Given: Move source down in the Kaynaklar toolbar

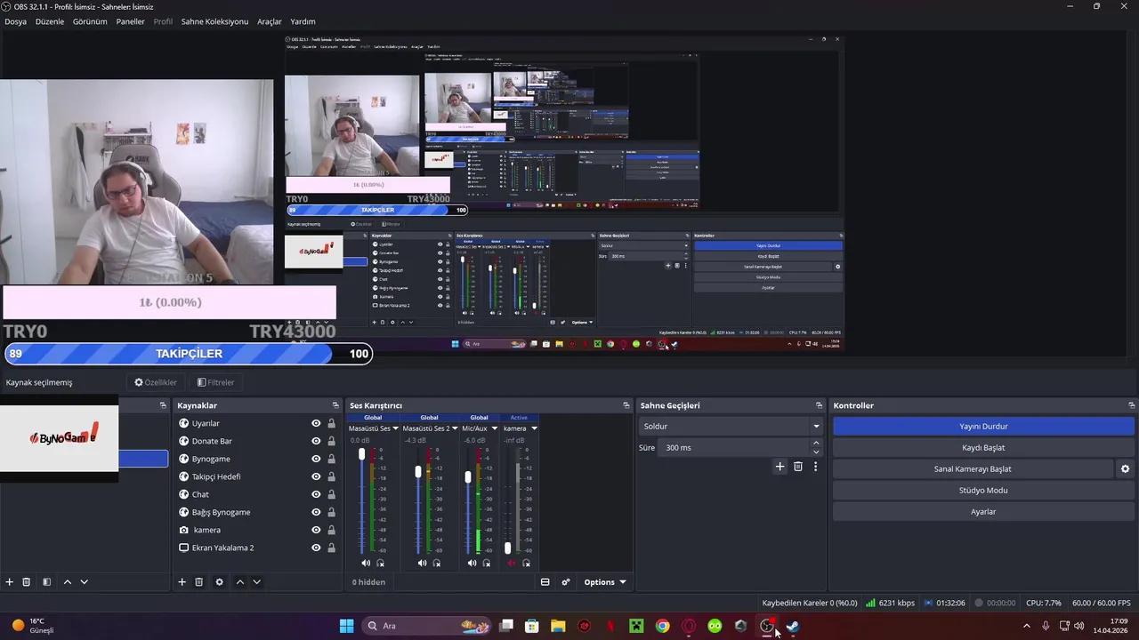Looking at the screenshot, I should (256, 582).
